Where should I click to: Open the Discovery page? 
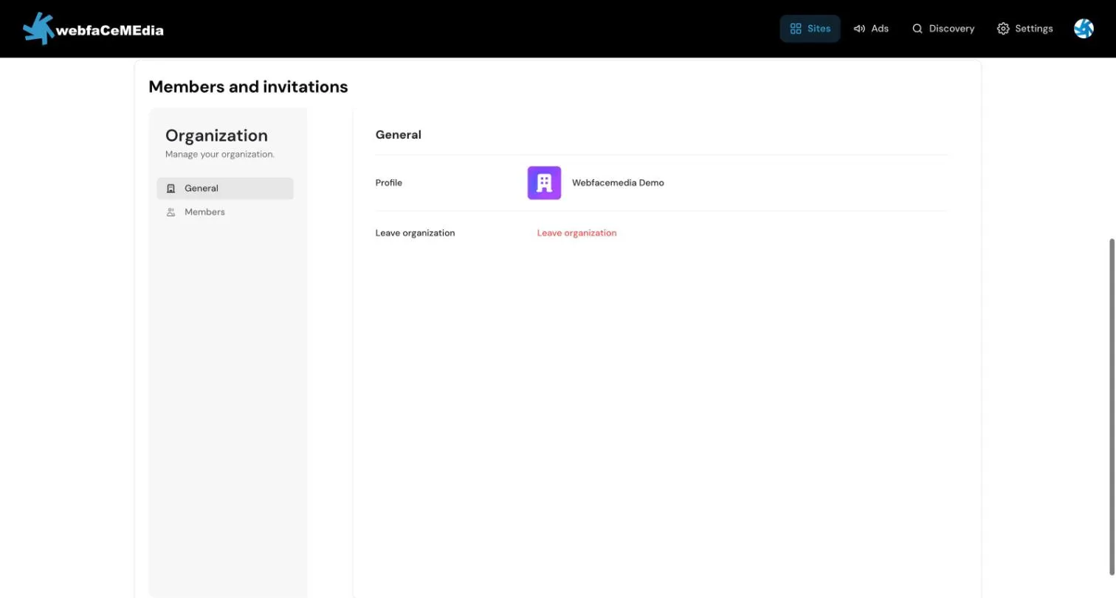click(x=943, y=29)
